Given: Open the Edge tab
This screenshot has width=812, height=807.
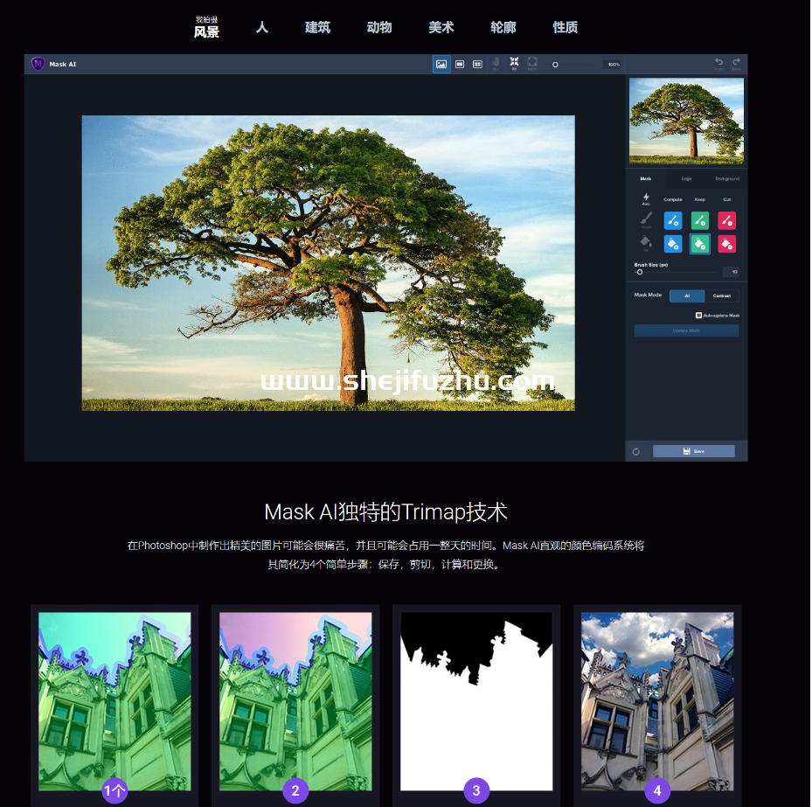Looking at the screenshot, I should [686, 178].
